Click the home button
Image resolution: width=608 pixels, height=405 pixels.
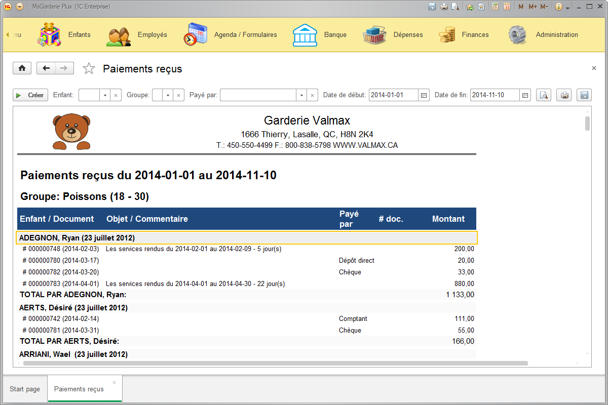pos(22,68)
